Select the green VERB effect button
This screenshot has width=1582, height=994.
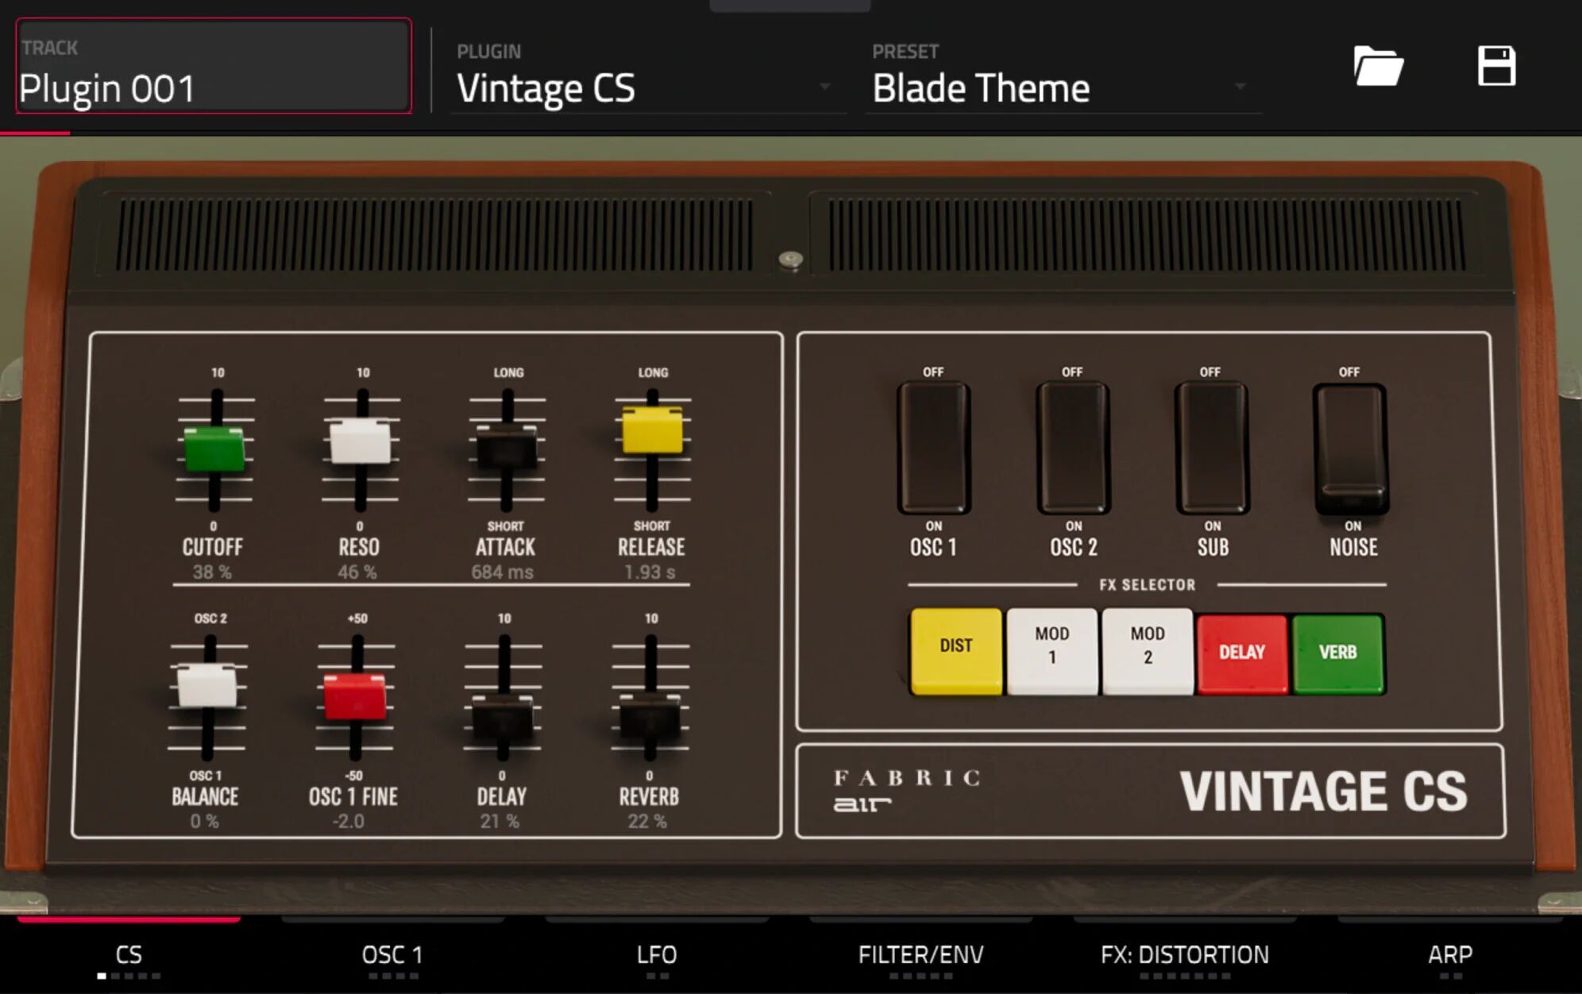(1338, 654)
